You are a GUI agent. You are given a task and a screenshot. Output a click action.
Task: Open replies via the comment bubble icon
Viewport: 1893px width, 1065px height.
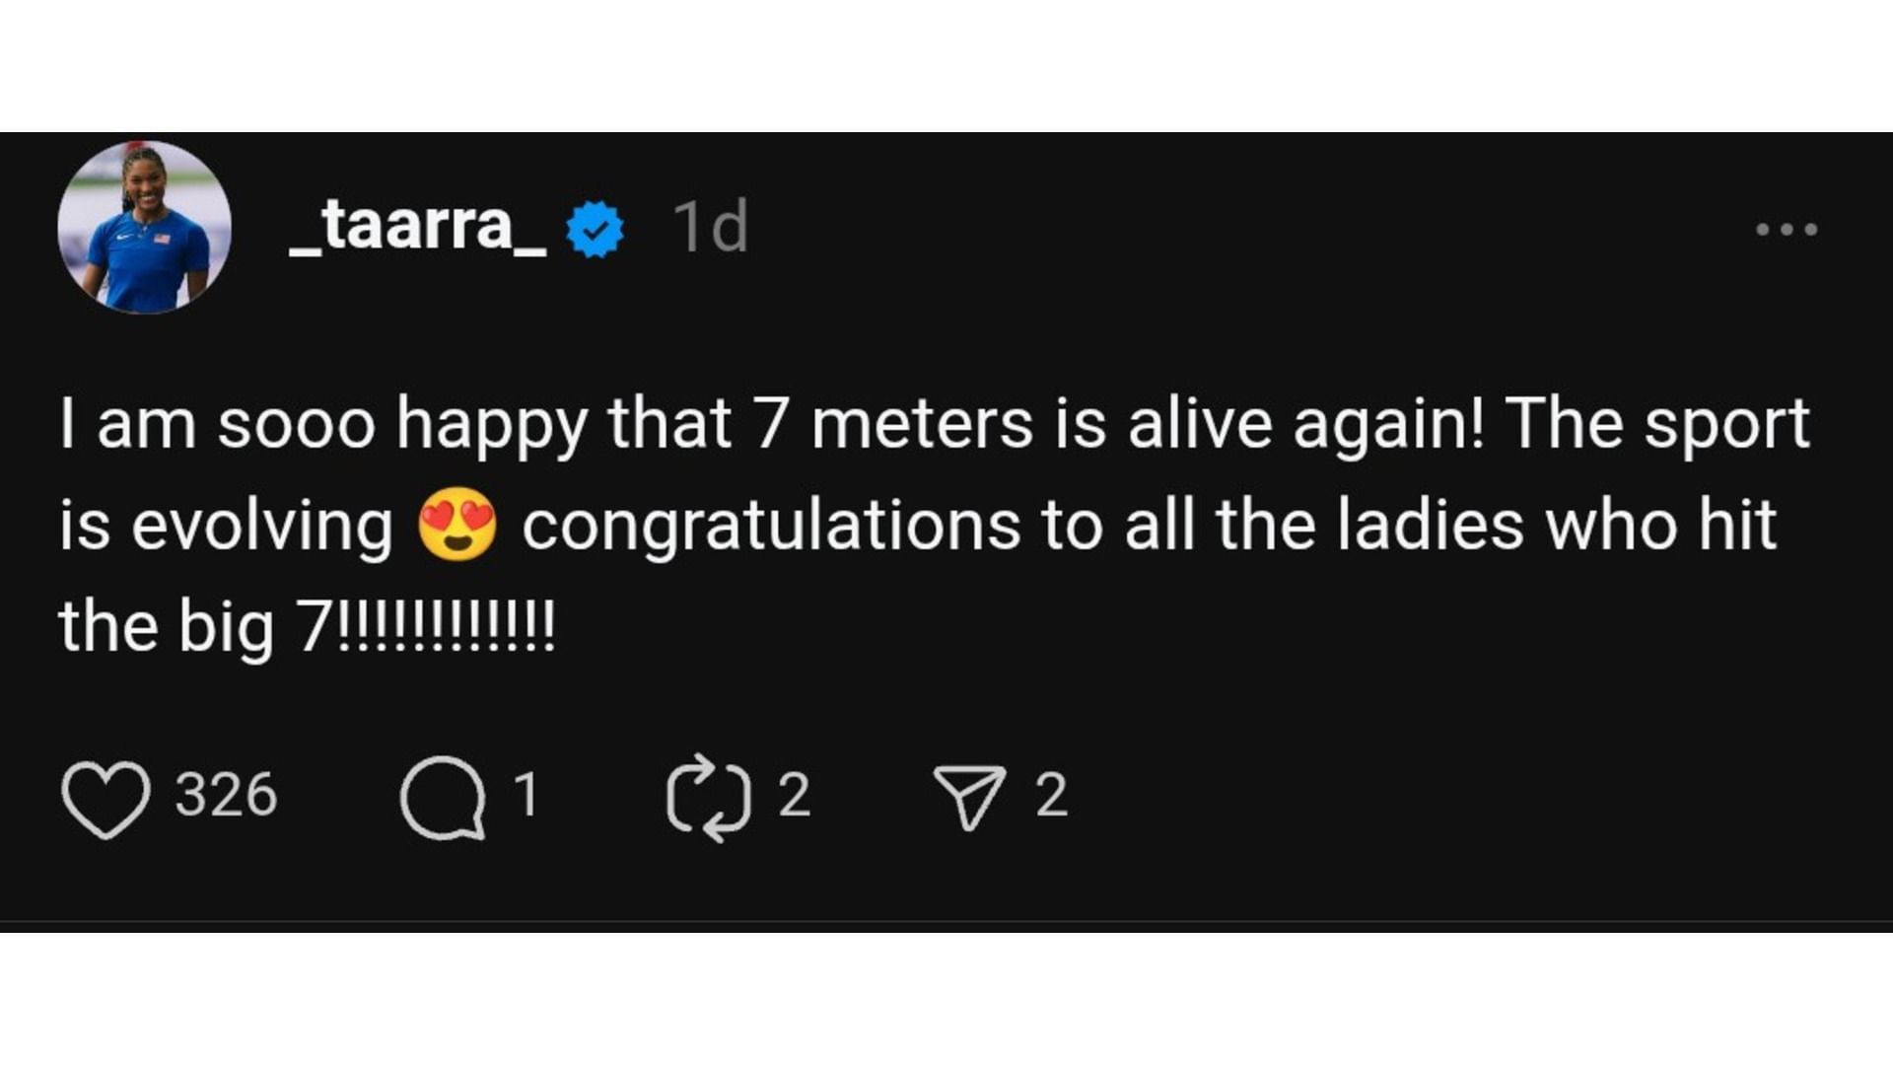coord(443,797)
